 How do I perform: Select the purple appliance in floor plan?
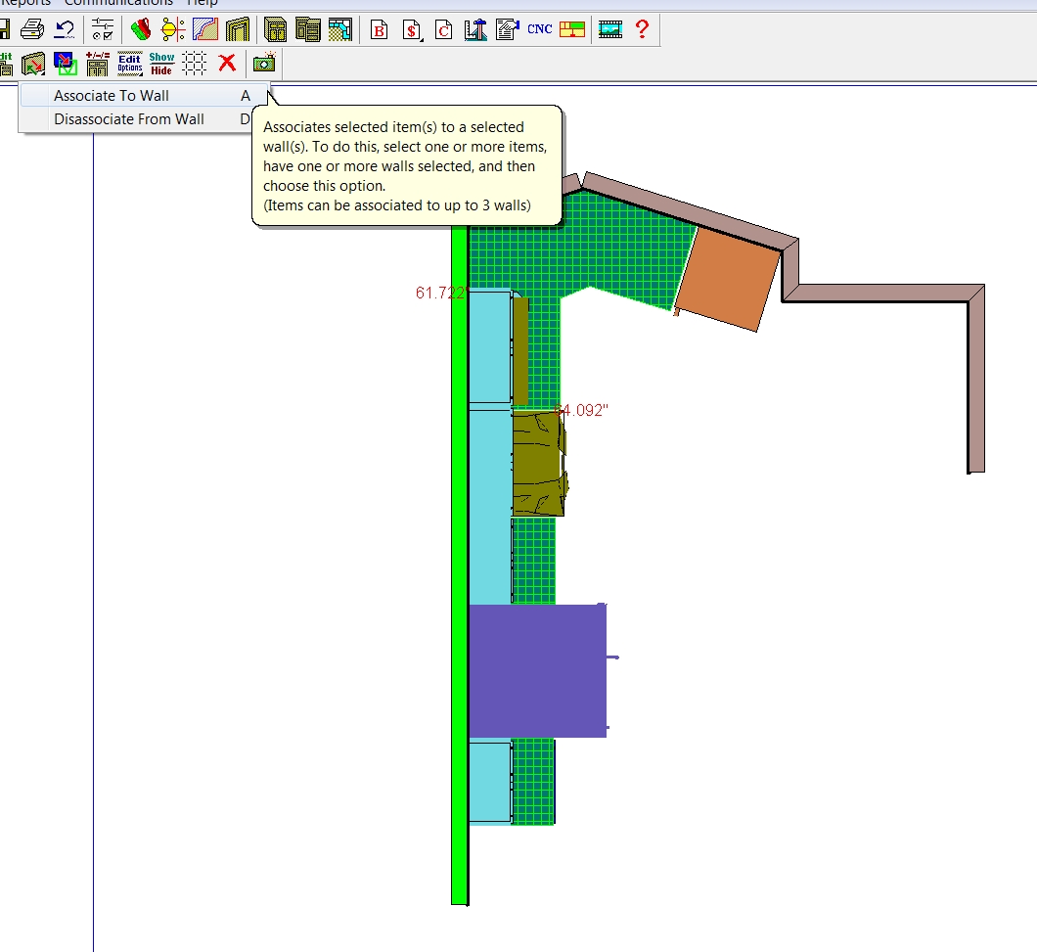coord(537,670)
